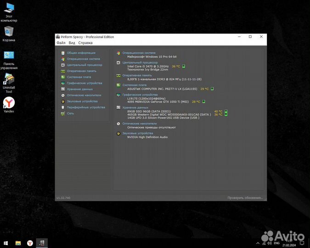Select Системная плата in sidebar

click(x=79, y=77)
